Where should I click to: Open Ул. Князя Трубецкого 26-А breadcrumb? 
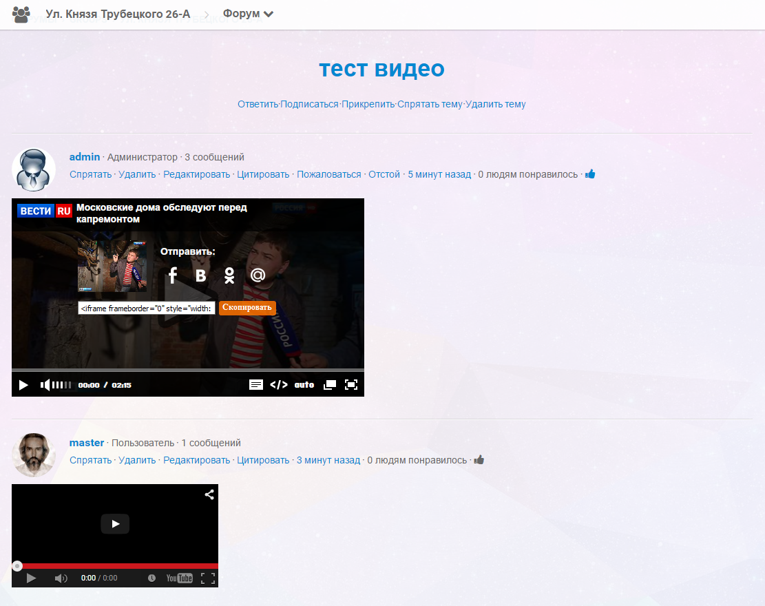pyautogui.click(x=118, y=14)
